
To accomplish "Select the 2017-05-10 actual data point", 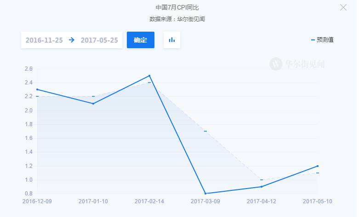I will (318, 166).
